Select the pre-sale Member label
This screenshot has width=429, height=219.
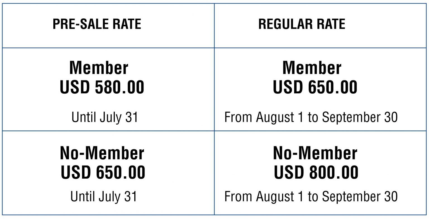99,68
